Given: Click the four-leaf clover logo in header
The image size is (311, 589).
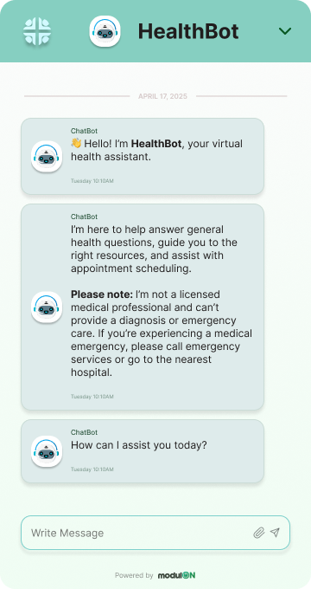Looking at the screenshot, I should click(37, 31).
